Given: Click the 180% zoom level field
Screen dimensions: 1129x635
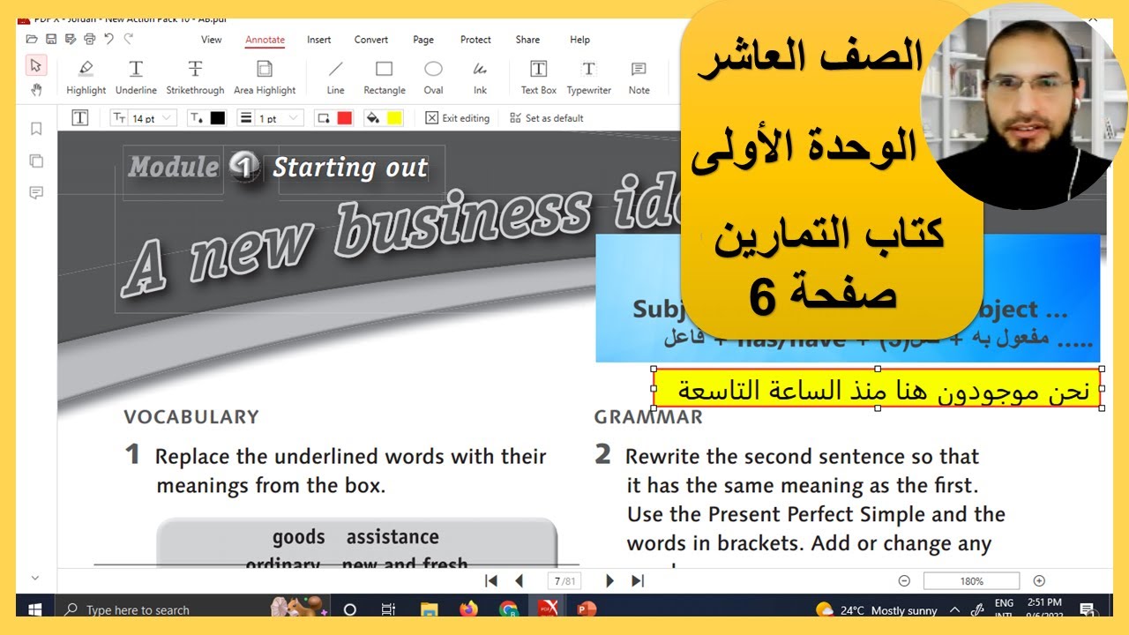Looking at the screenshot, I should (971, 581).
